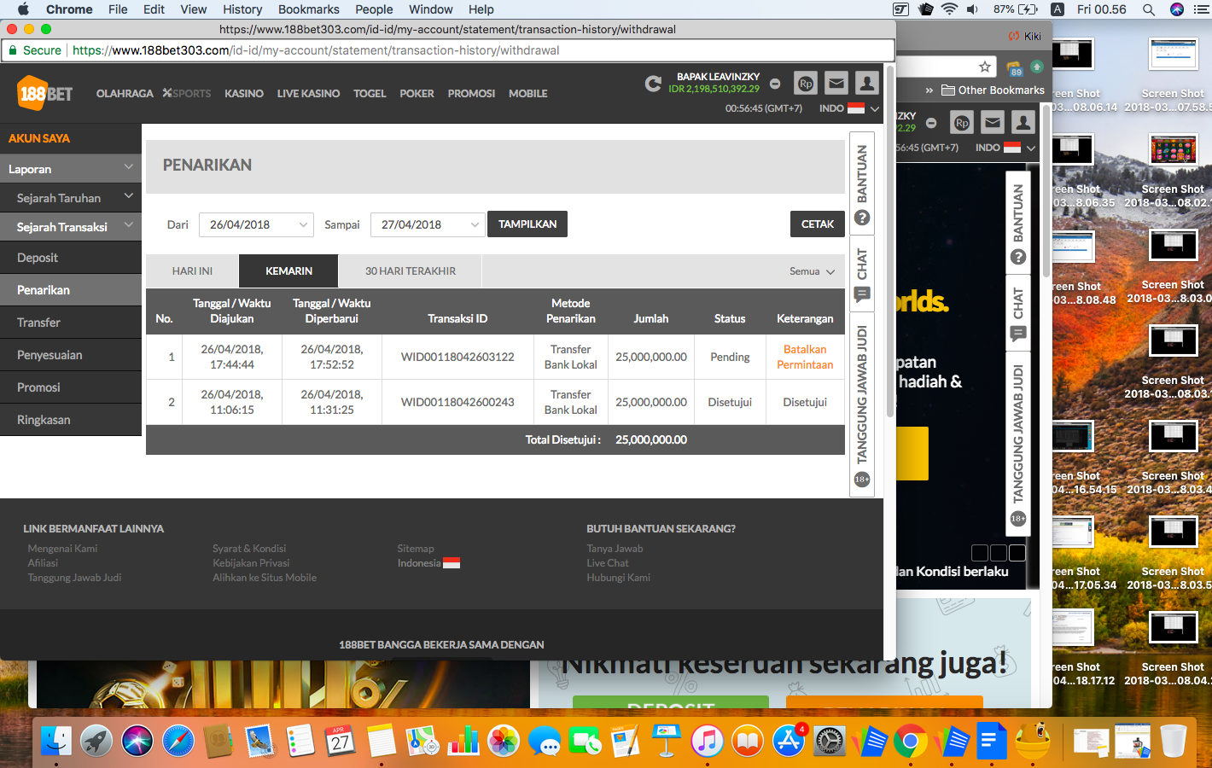Viewport: 1212px width, 768px height.
Task: Click Syarat & Kondisi footer link
Action: (x=249, y=549)
